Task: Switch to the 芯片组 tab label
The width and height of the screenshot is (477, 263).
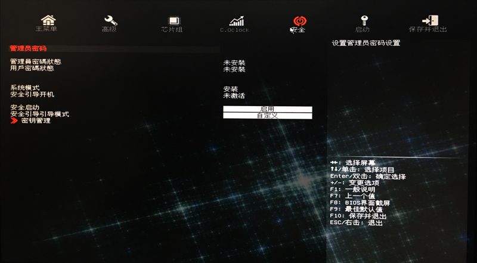Action: pyautogui.click(x=172, y=30)
